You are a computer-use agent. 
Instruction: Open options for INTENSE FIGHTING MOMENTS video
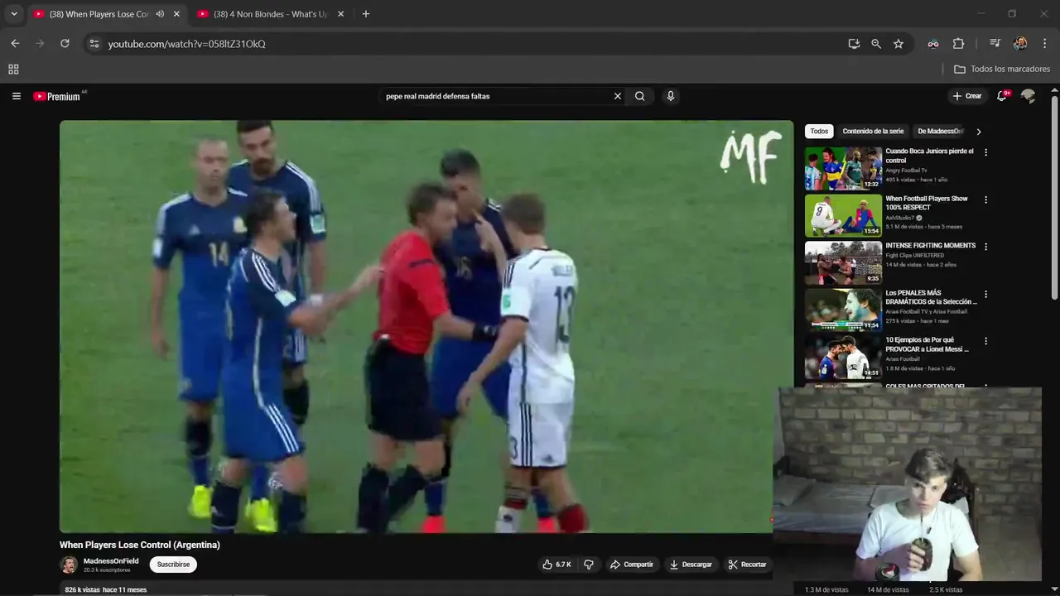click(x=985, y=247)
